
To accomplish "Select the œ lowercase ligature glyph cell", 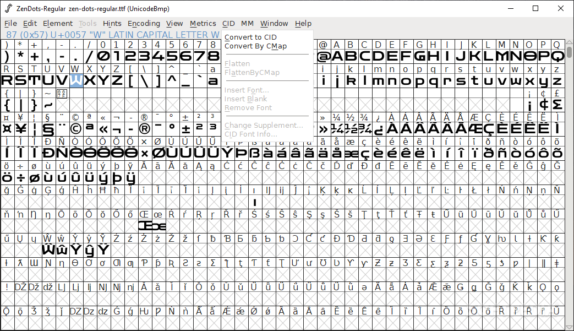I will (x=158, y=226).
